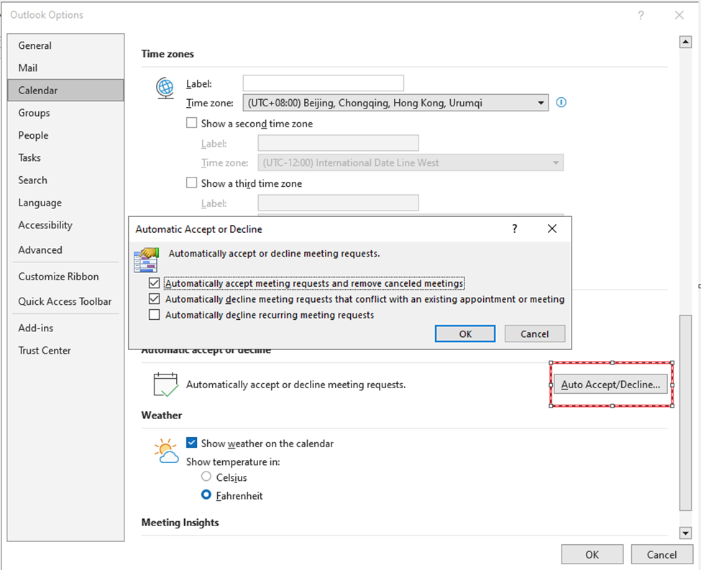Image resolution: width=701 pixels, height=570 pixels.
Task: Enable automatically decline recurring meeting requests
Action: [x=155, y=315]
